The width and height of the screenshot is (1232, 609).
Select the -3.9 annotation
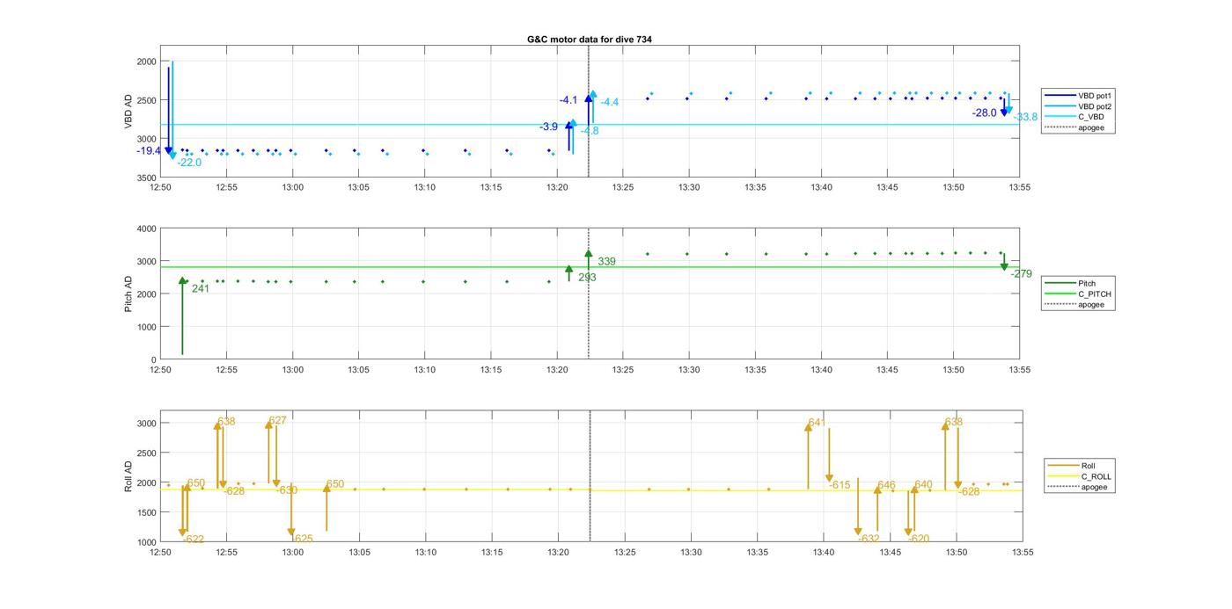coord(548,127)
